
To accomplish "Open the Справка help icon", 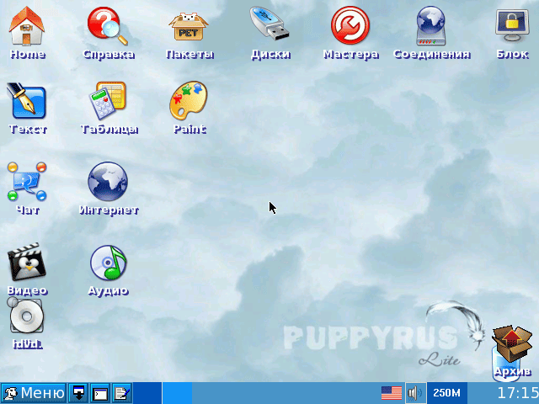I will tap(108, 26).
